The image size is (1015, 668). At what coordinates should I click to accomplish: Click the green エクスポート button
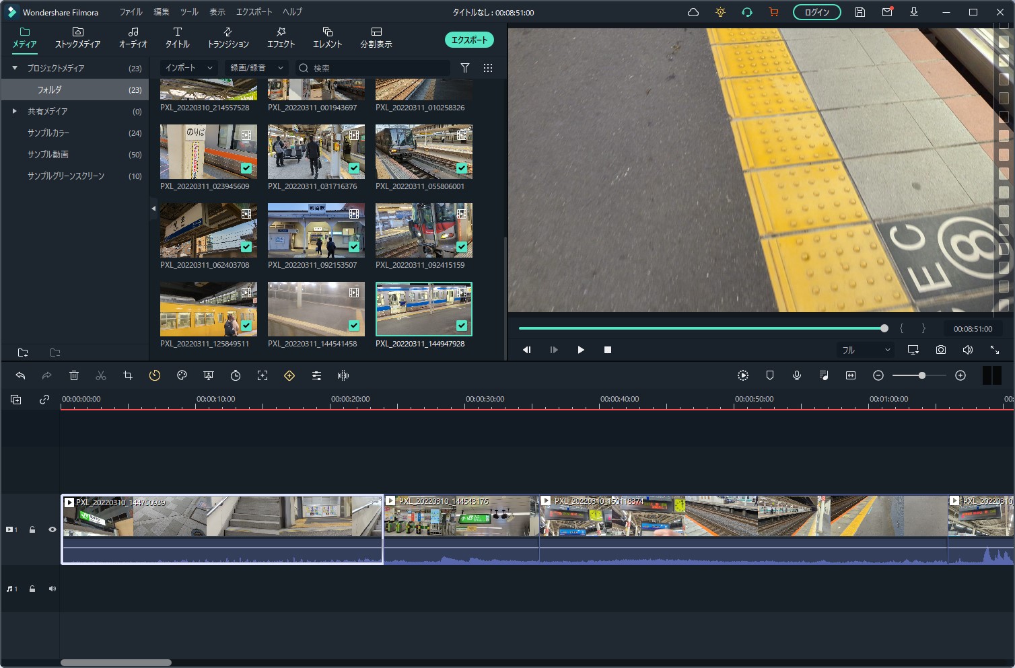[x=469, y=40]
